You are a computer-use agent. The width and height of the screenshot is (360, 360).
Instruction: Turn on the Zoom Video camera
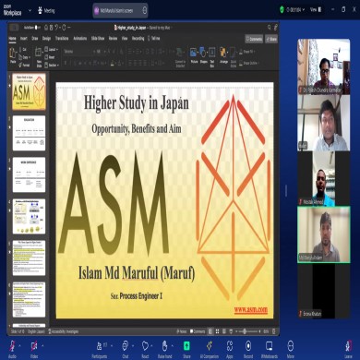[x=34, y=346]
